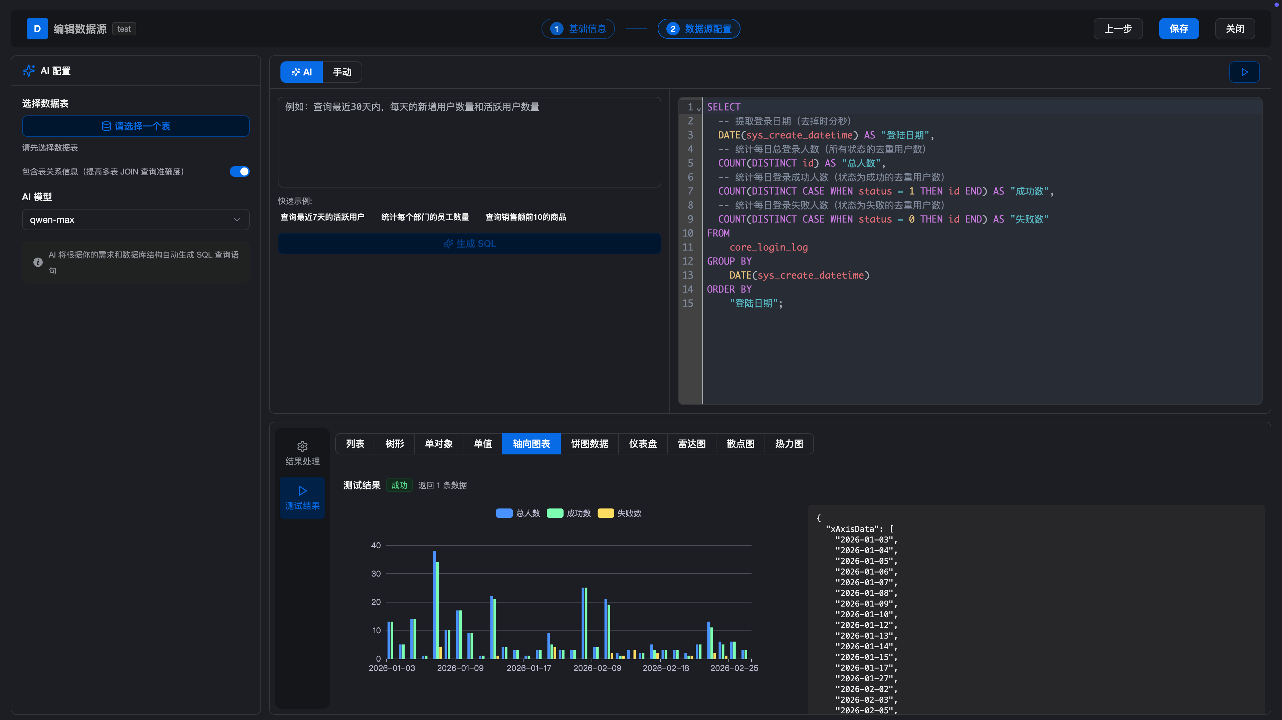Switch to the manual mode tab
The width and height of the screenshot is (1282, 720).
click(342, 72)
